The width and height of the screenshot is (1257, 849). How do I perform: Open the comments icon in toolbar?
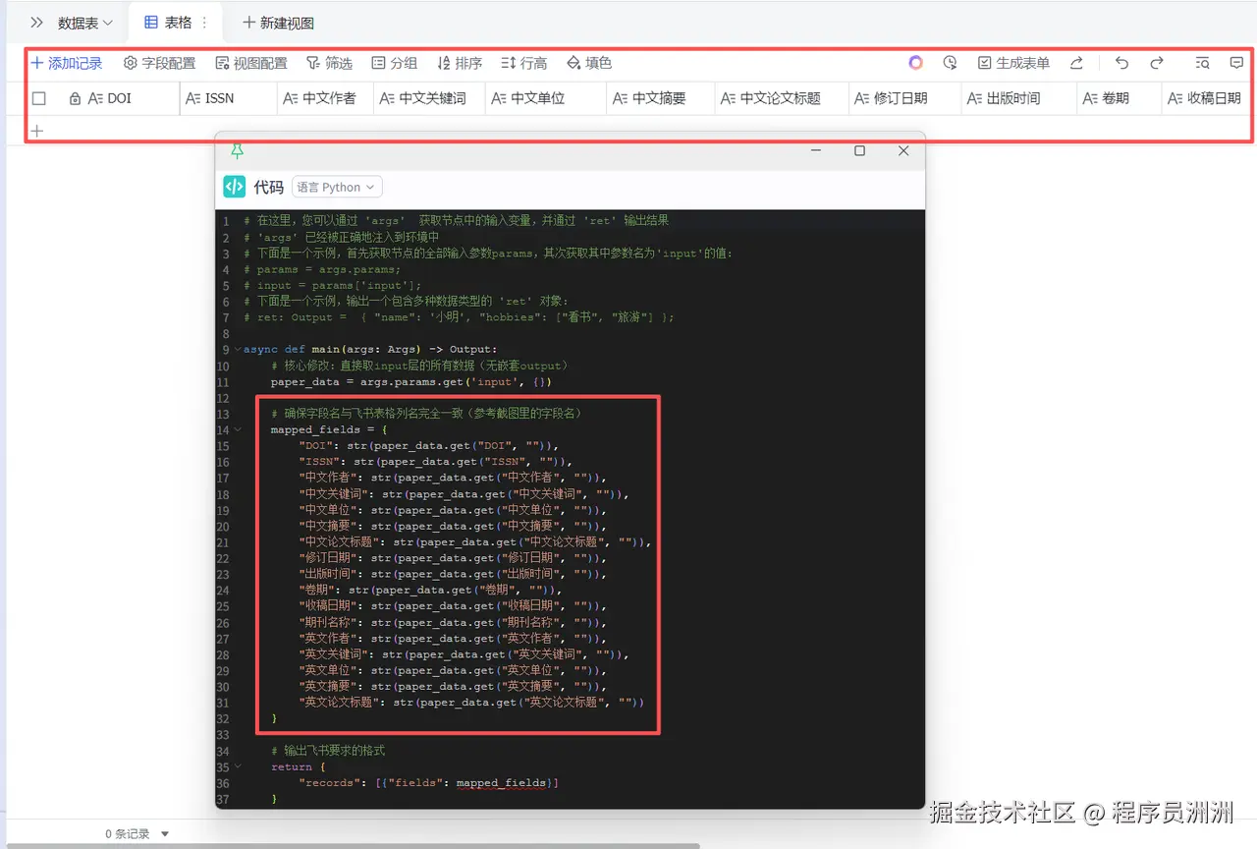click(1236, 63)
